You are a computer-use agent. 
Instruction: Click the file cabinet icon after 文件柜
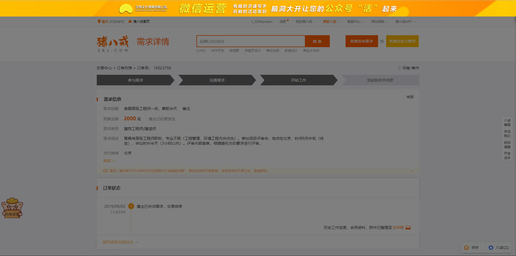(x=408, y=228)
